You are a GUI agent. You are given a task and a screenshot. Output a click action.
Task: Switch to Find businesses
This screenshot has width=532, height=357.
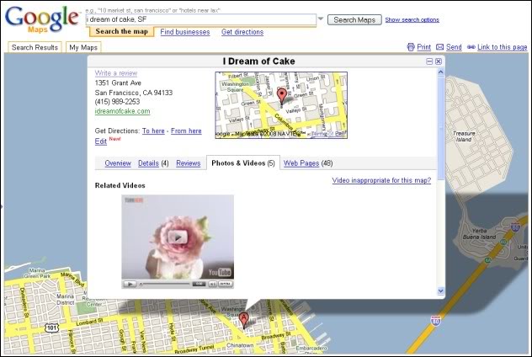[185, 32]
